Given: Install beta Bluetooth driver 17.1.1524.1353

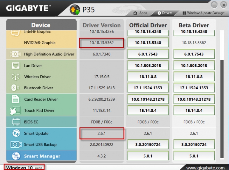Looking at the screenshot, I should click(194, 88).
